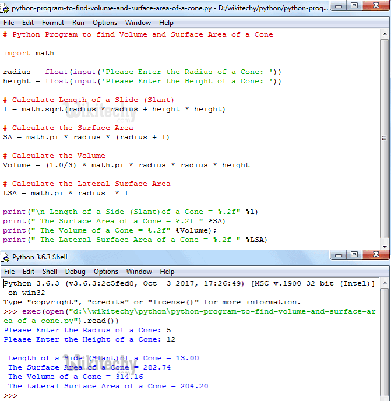Maximize the Python 3.6.3 Shell window
Screen dimensions: 391x404
[x=354, y=255]
